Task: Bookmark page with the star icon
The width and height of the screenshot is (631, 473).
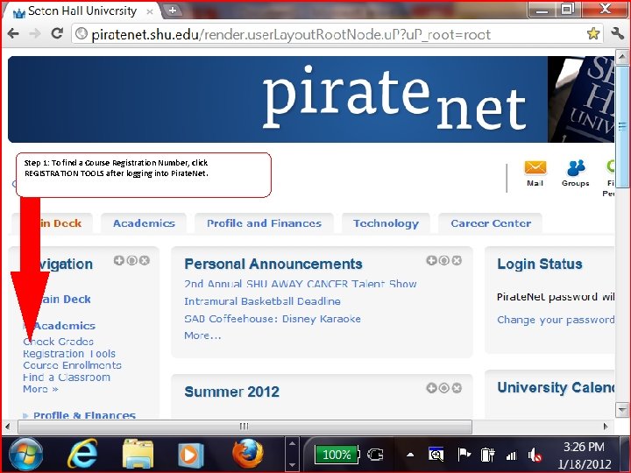Action: pos(593,34)
